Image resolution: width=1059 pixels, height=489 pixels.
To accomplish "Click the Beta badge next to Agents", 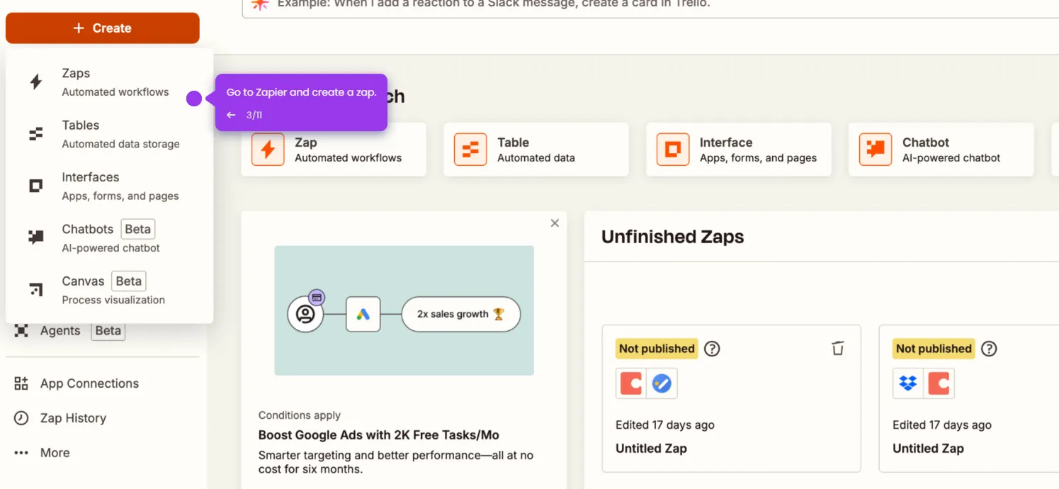I will pyautogui.click(x=108, y=331).
